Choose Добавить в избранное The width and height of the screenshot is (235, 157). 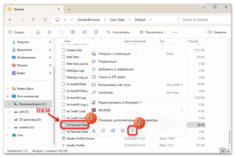click(137, 69)
